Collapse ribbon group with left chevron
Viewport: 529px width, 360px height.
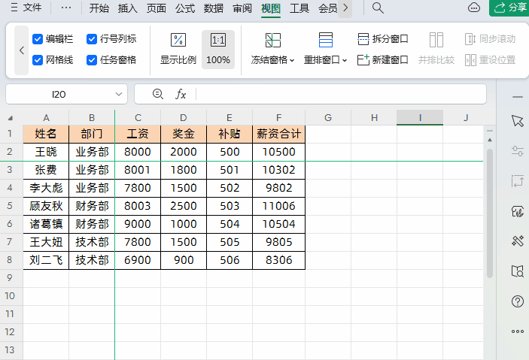point(22,50)
